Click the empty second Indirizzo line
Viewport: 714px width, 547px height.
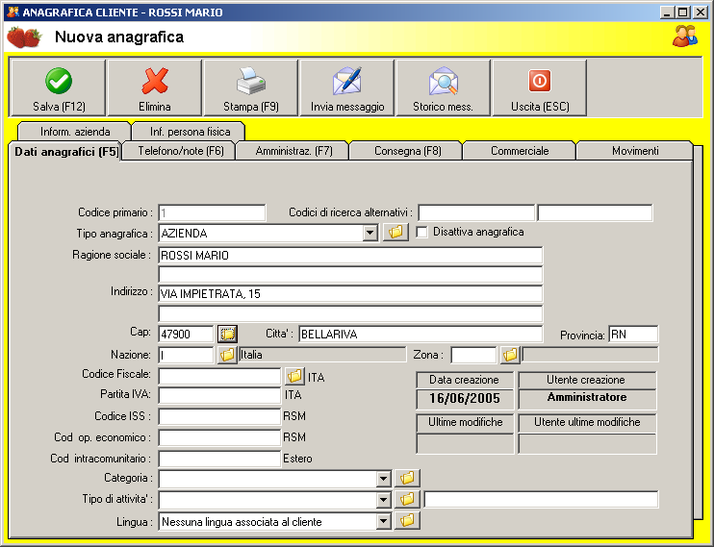[350, 313]
